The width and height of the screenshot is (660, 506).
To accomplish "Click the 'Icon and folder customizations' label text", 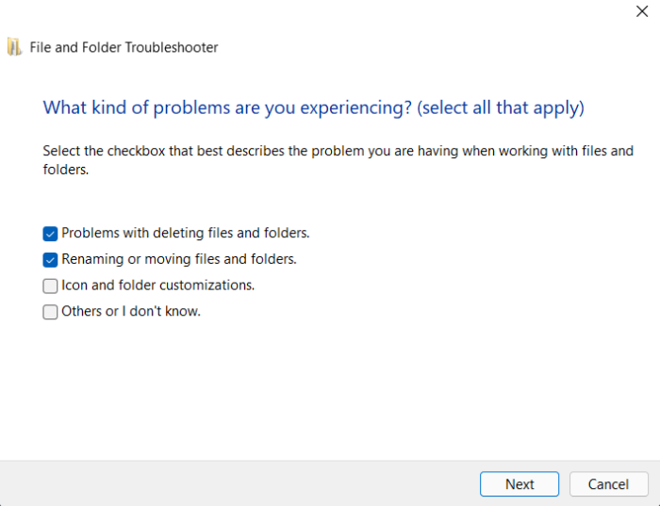I will (158, 285).
